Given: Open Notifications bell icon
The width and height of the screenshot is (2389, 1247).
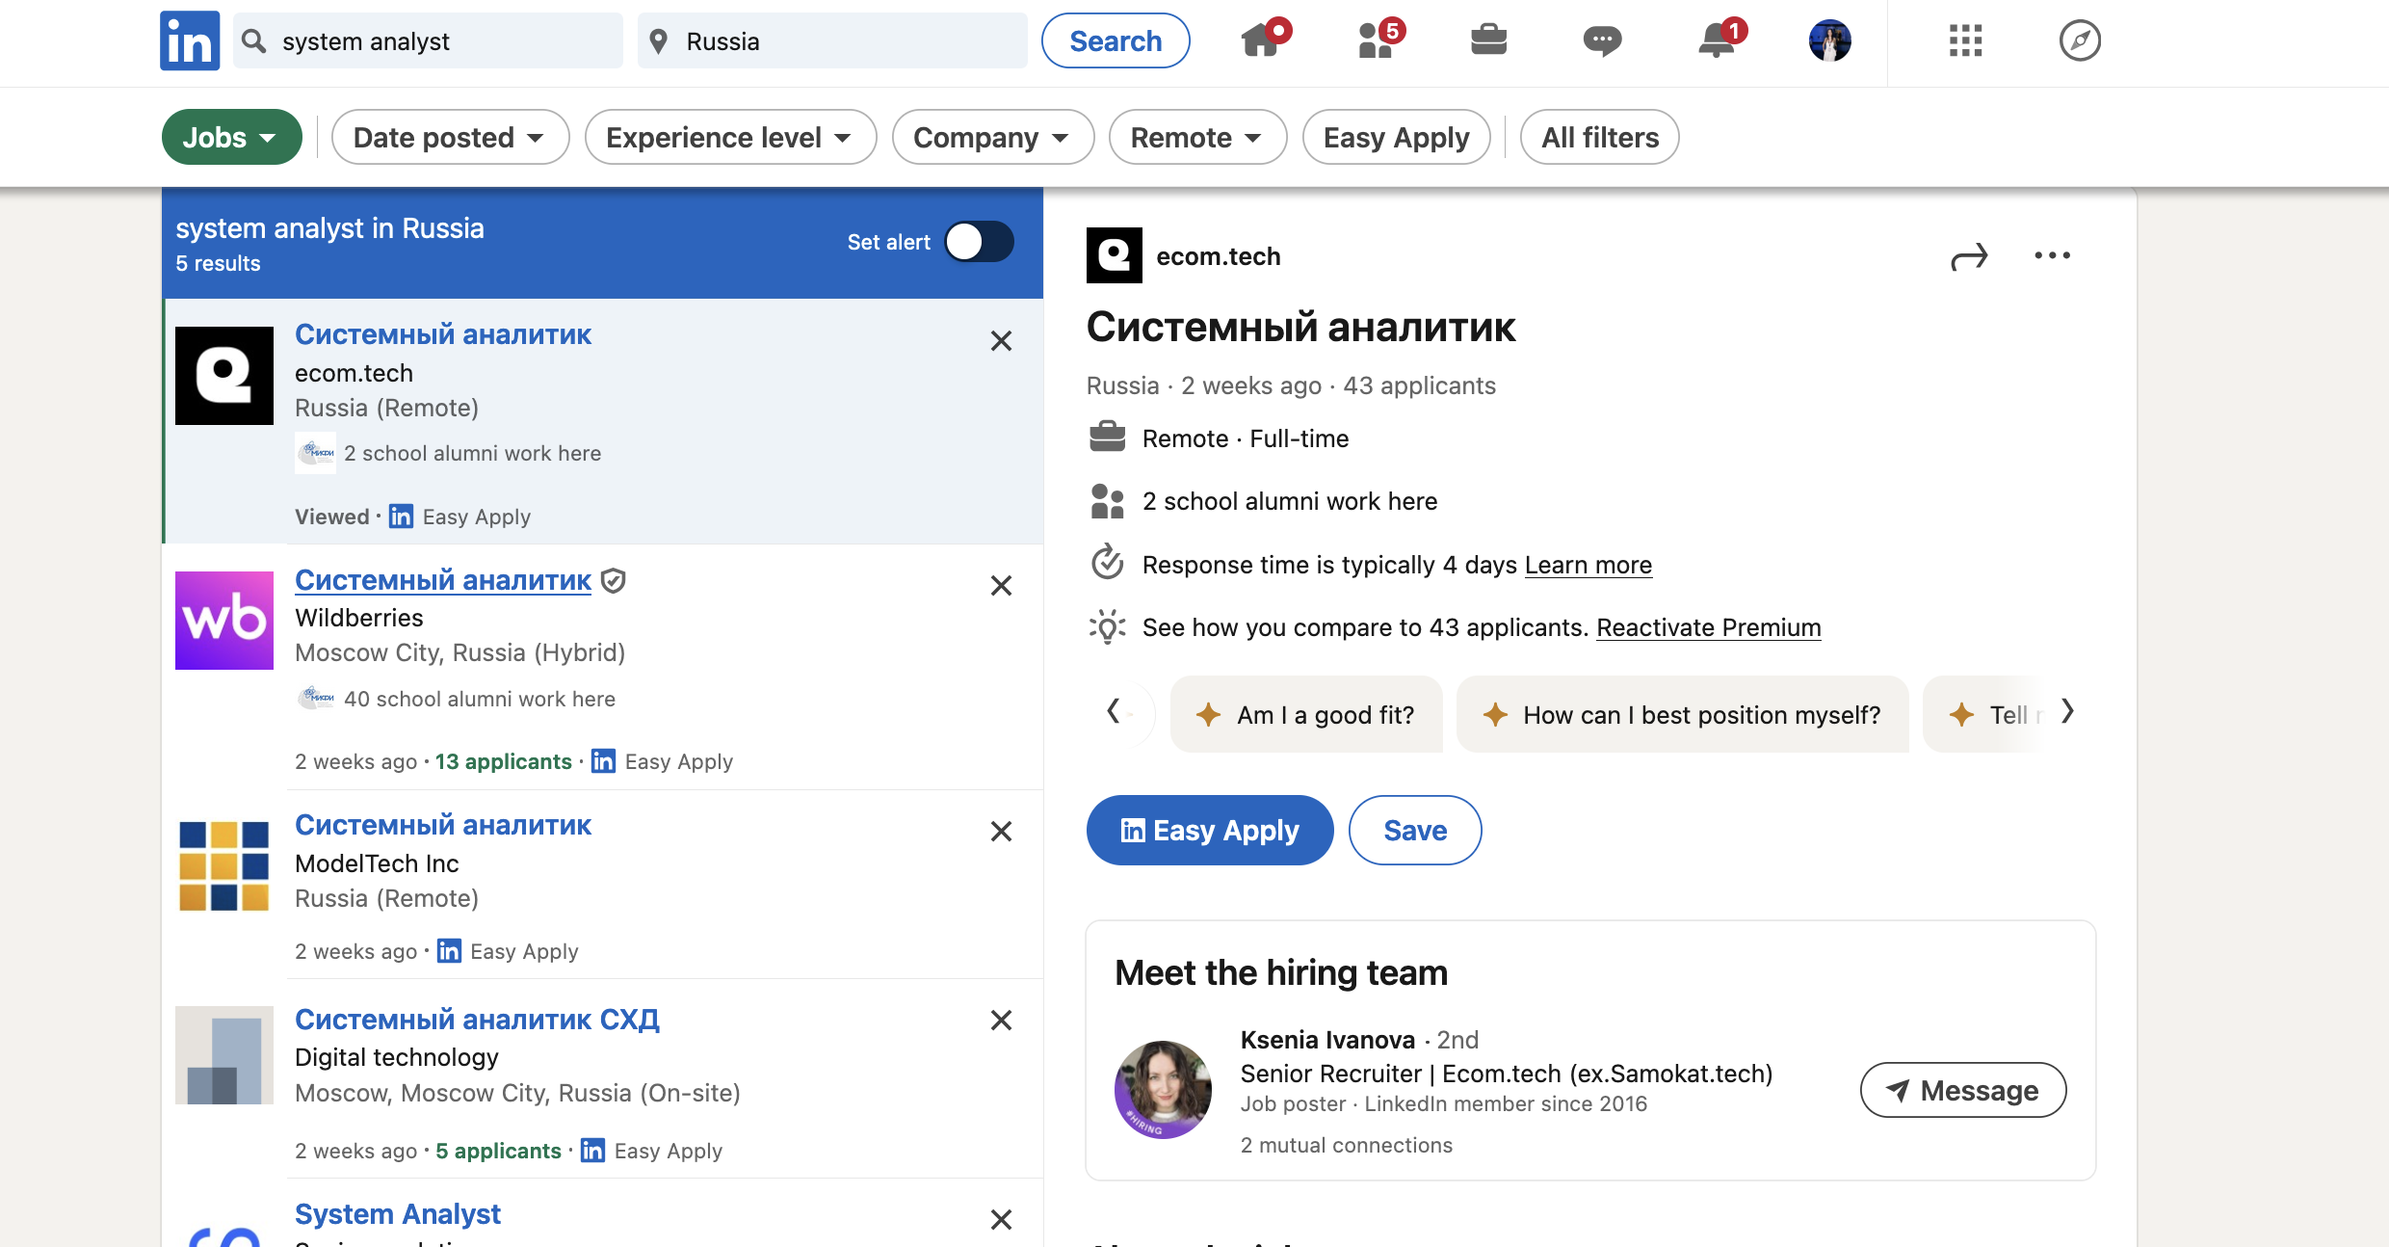Looking at the screenshot, I should pyautogui.click(x=1720, y=40).
